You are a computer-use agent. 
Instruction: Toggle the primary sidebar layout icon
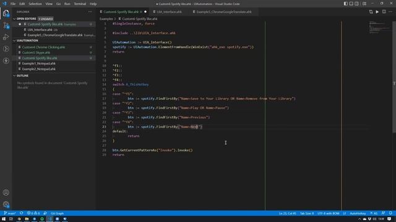tap(345, 4)
